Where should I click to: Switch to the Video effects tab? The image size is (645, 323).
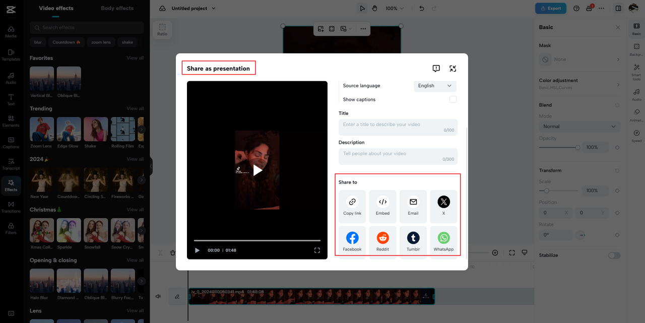[56, 8]
